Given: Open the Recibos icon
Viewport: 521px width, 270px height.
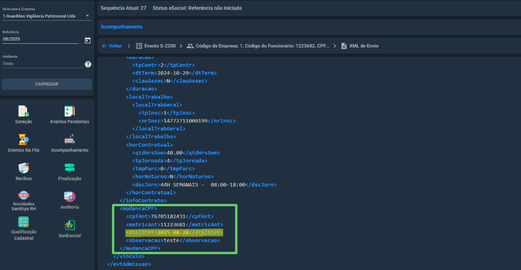Looking at the screenshot, I should coord(23,168).
